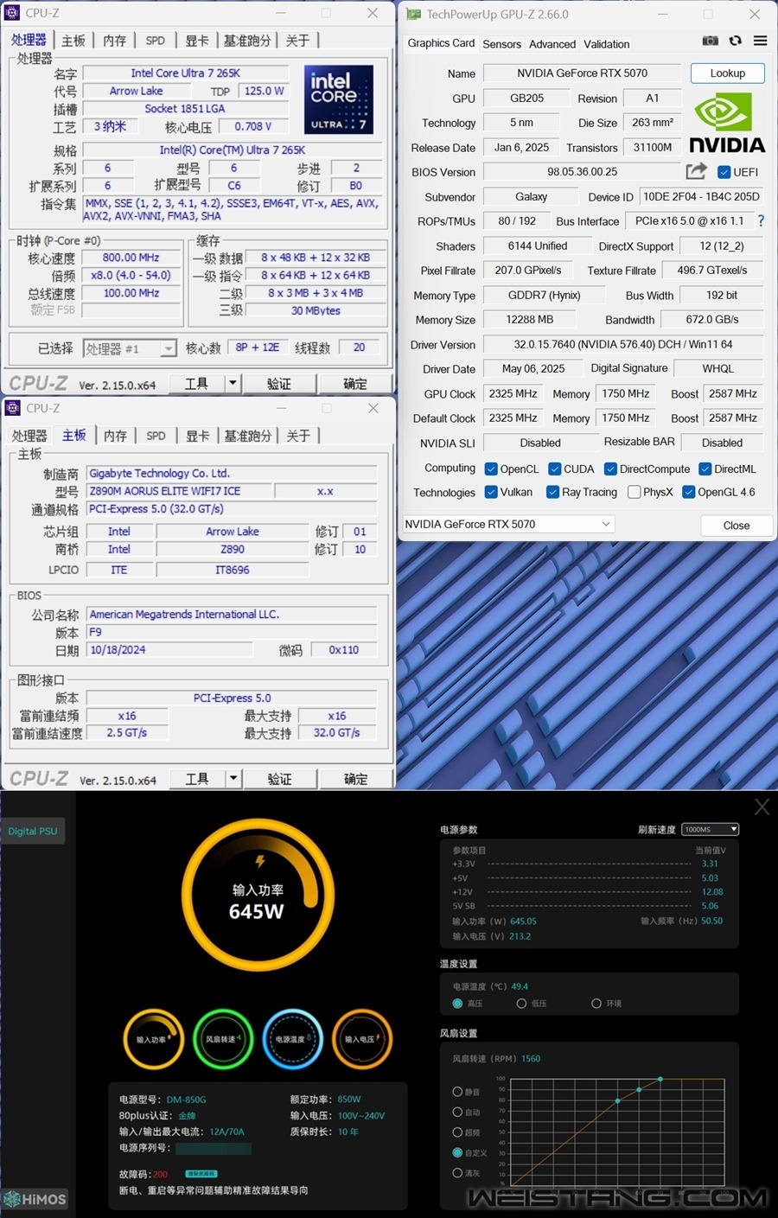Open the 工具 dropdown arrow in the CPU-Z processor window

[233, 383]
